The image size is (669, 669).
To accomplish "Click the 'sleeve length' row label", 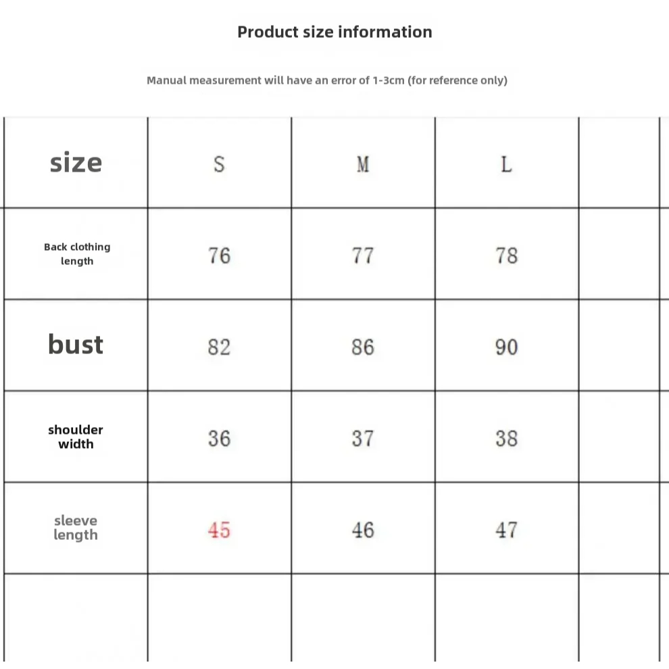I will [76, 528].
